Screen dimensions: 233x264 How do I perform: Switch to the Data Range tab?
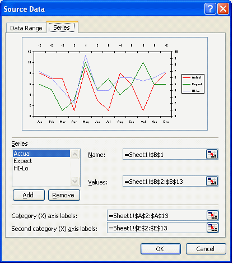click(26, 28)
